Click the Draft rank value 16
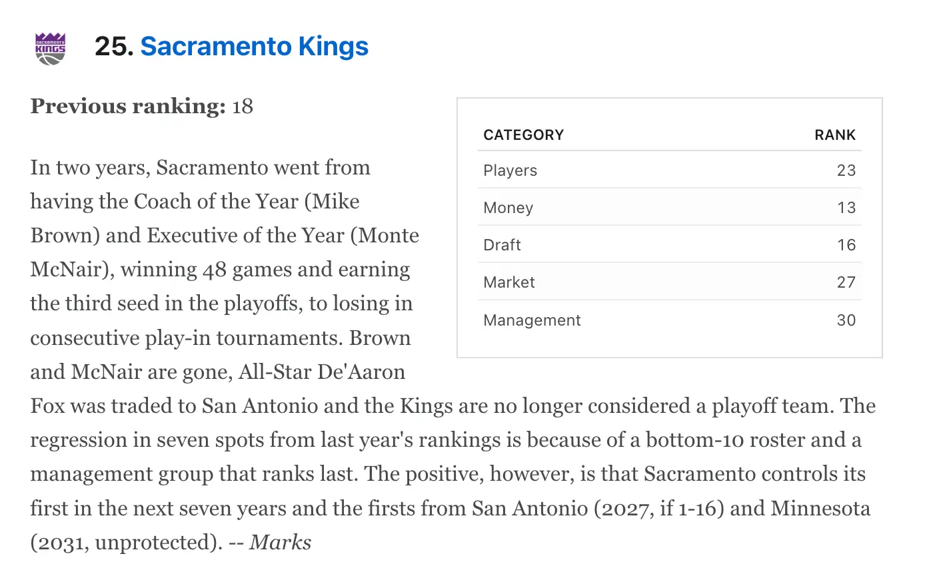 coord(846,245)
